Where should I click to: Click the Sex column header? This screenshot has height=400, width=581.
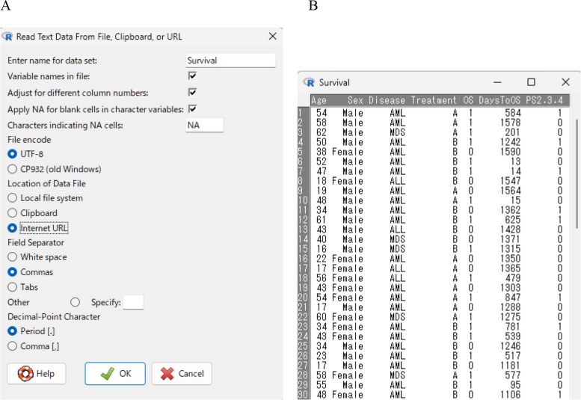point(355,100)
